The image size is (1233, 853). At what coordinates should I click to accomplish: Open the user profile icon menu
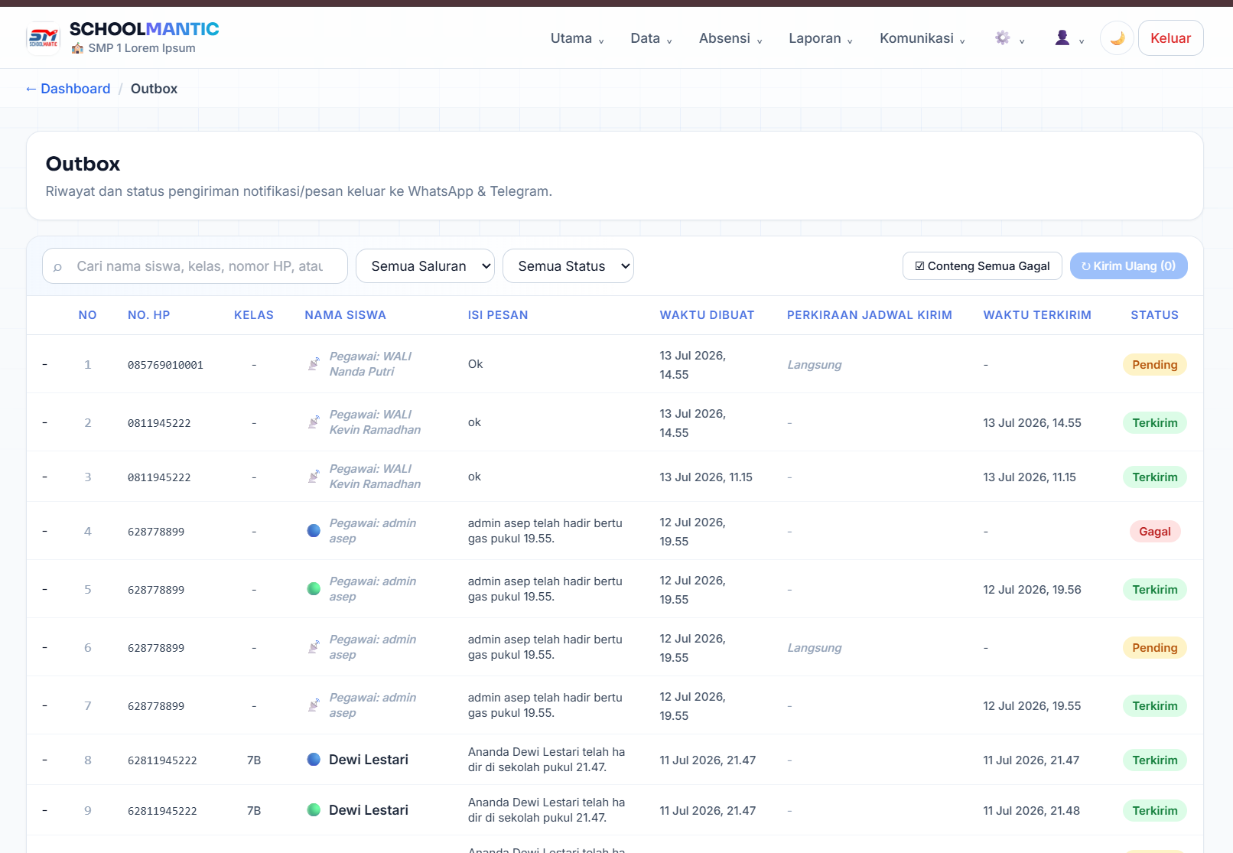click(x=1069, y=38)
